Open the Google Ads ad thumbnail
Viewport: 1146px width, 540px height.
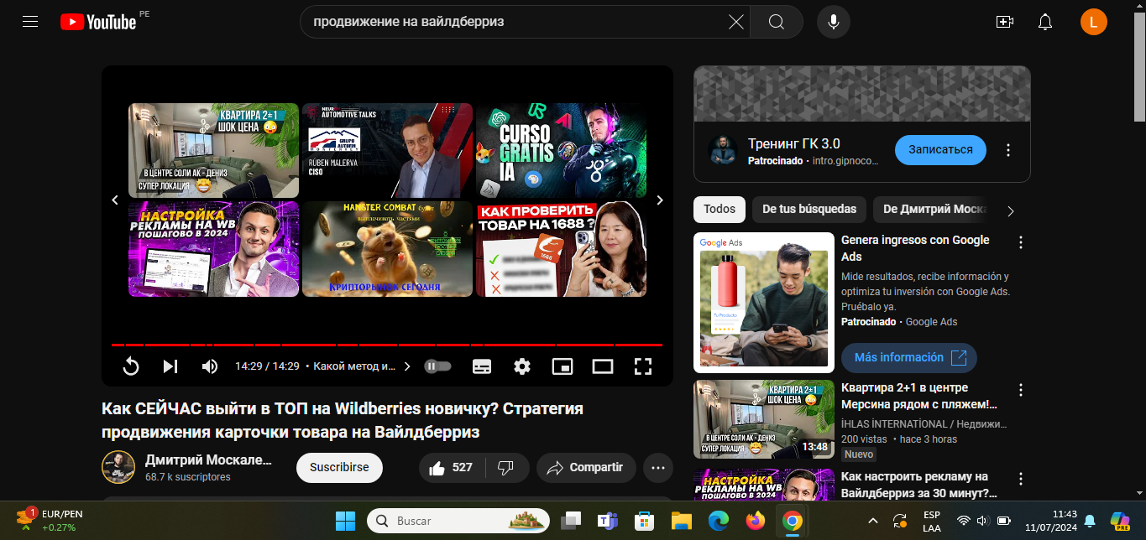(x=764, y=303)
